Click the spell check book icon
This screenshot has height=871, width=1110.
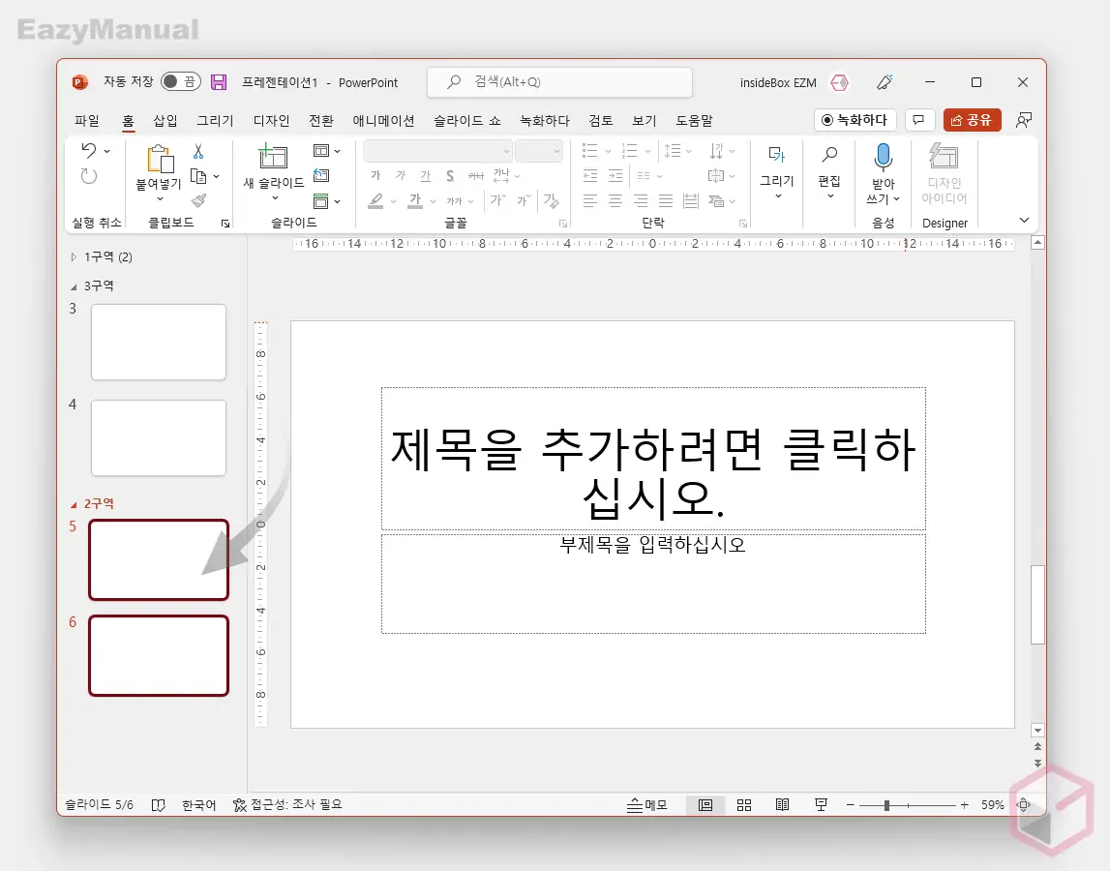coord(159,805)
